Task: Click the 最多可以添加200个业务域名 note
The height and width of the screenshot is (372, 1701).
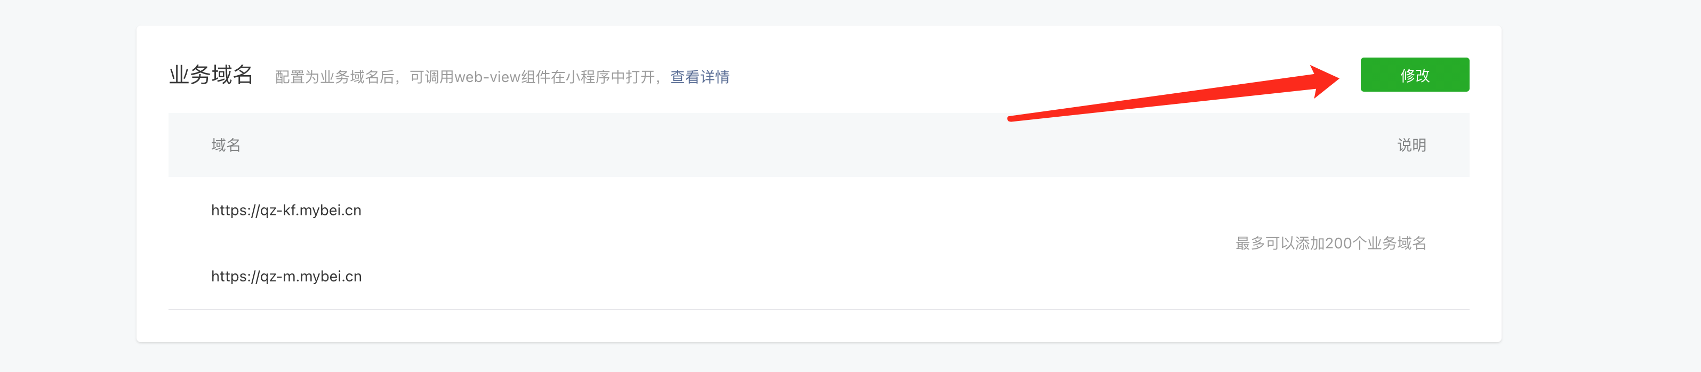Action: tap(1330, 244)
